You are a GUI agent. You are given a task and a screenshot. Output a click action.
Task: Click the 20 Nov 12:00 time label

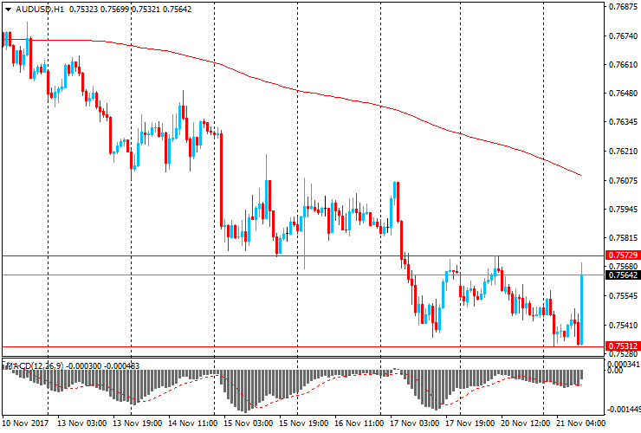(525, 423)
